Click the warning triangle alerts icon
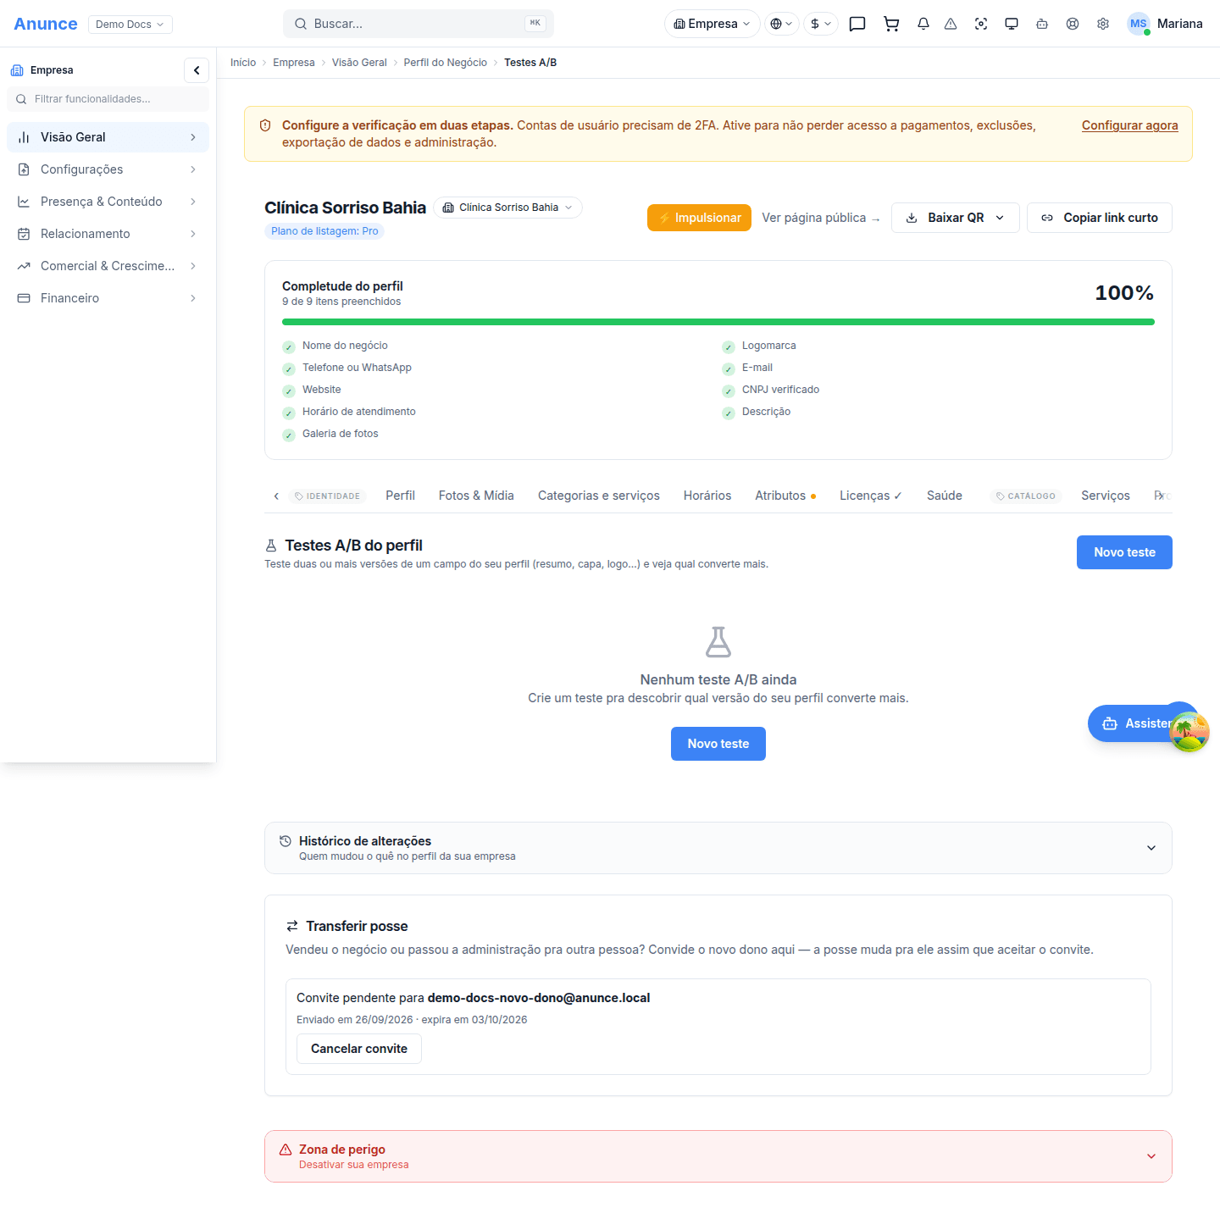Image resolution: width=1220 pixels, height=1230 pixels. coord(951,24)
